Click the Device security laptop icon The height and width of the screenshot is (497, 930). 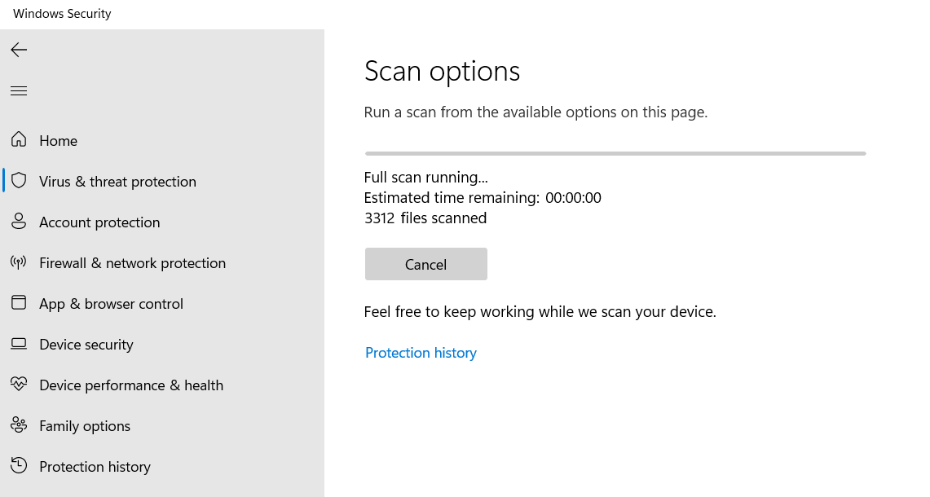(19, 344)
